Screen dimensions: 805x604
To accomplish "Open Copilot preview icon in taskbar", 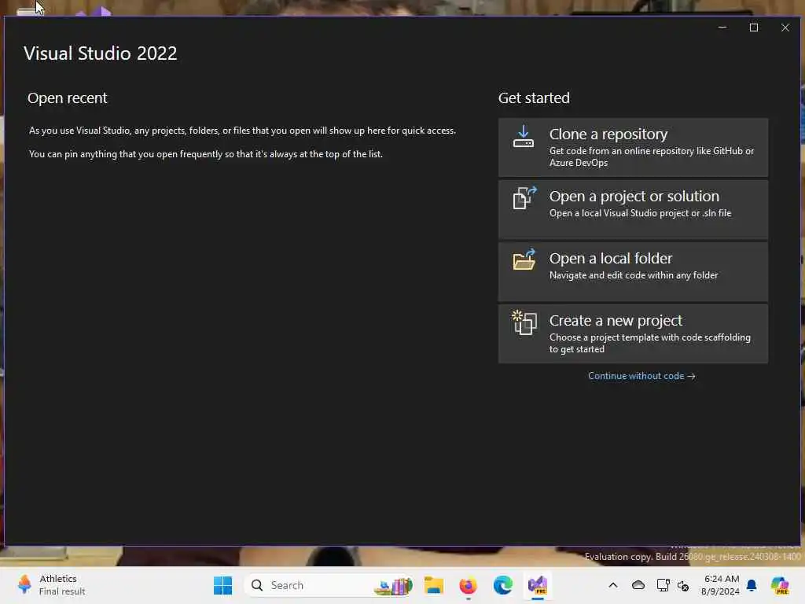I will coord(780,585).
